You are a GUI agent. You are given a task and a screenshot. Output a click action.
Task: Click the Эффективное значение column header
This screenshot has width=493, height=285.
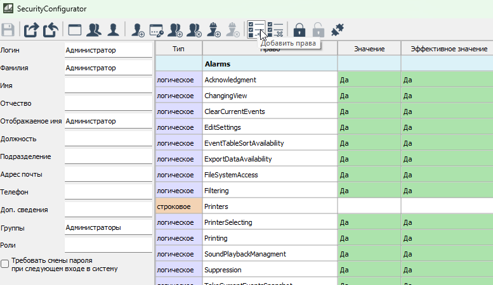click(x=448, y=49)
